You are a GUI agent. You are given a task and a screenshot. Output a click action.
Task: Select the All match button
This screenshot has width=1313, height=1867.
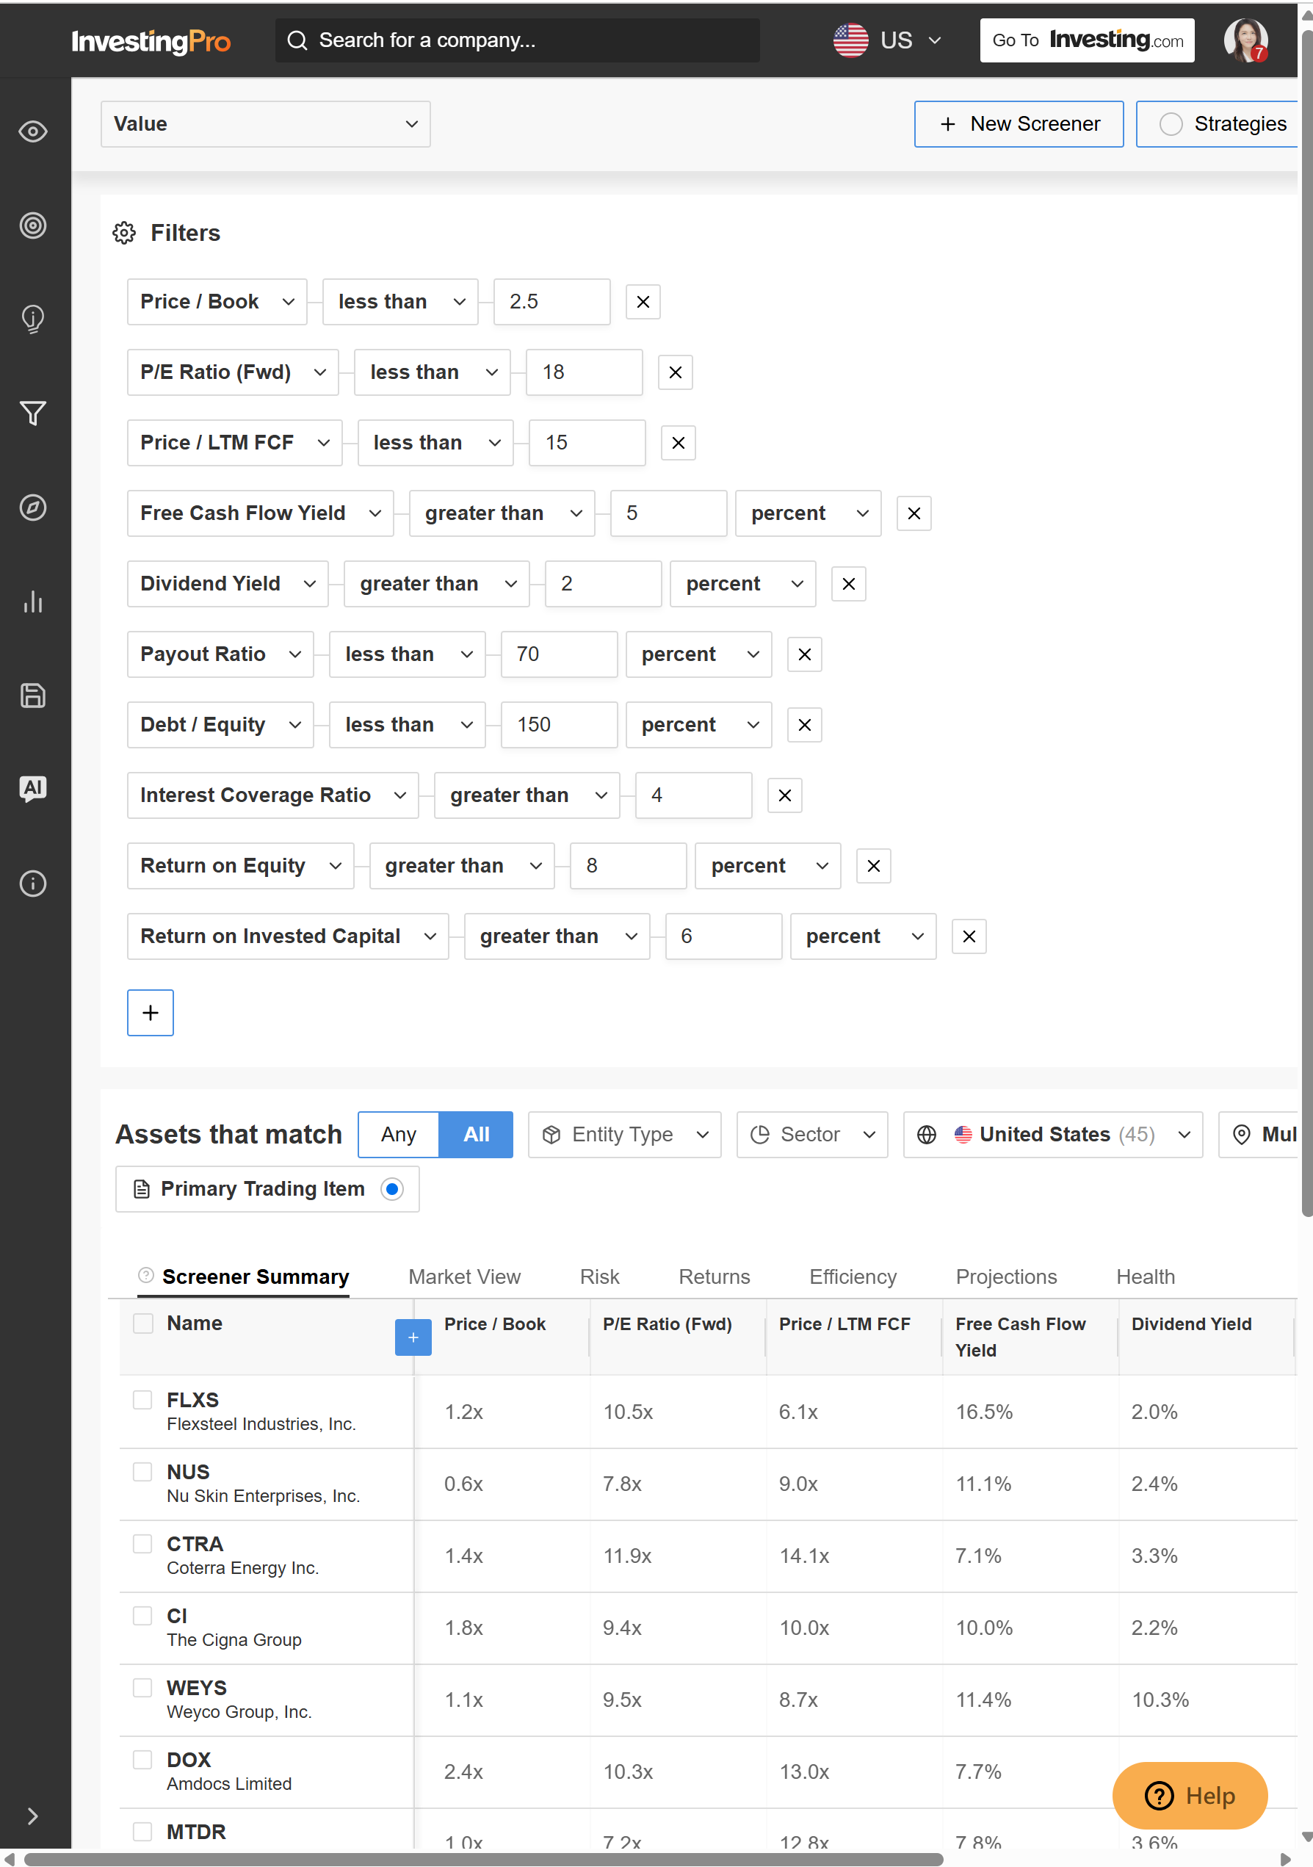(x=476, y=1134)
